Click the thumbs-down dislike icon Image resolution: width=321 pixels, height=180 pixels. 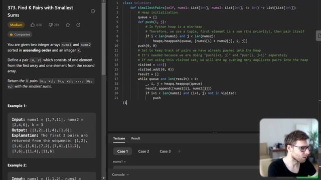[x=50, y=25]
